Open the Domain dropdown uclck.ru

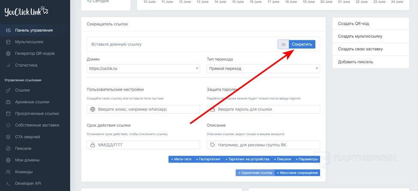143,69
